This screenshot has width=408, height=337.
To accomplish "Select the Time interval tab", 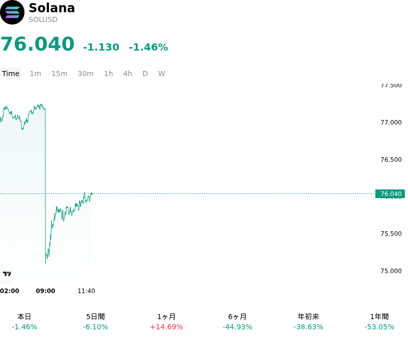I will click(x=11, y=74).
